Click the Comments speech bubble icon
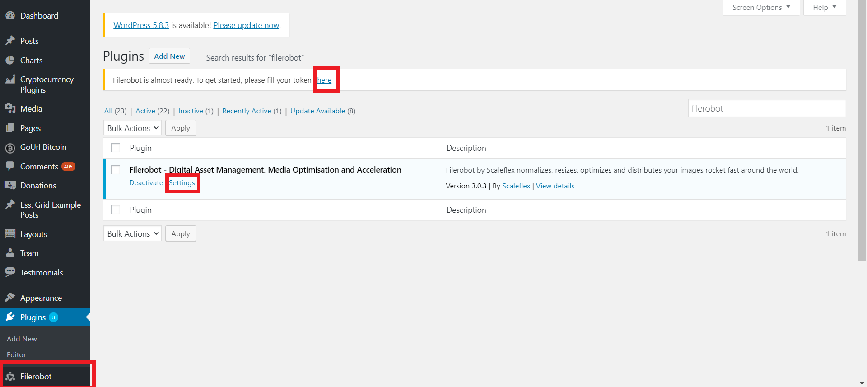The width and height of the screenshot is (867, 387). (10, 166)
